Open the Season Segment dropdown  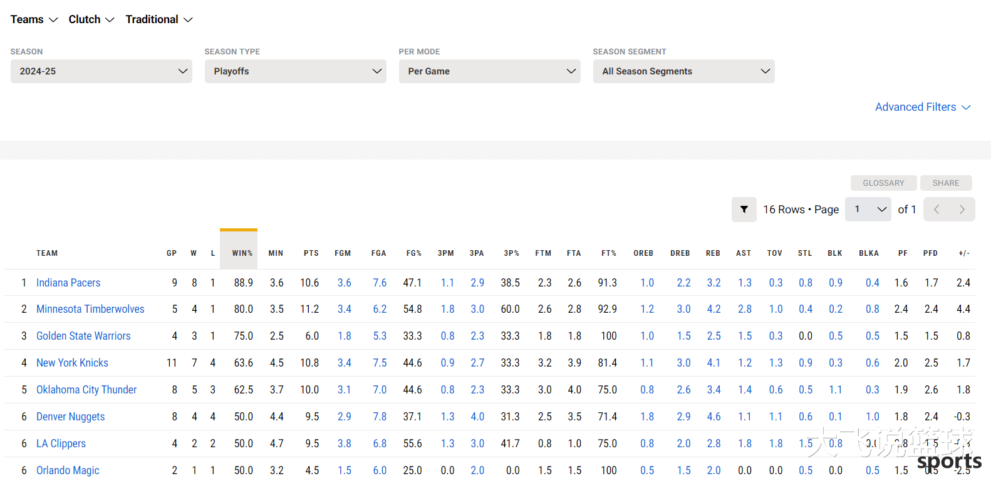click(x=683, y=71)
